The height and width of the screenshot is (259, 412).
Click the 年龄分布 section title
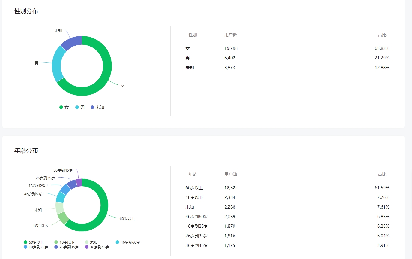tap(26, 151)
